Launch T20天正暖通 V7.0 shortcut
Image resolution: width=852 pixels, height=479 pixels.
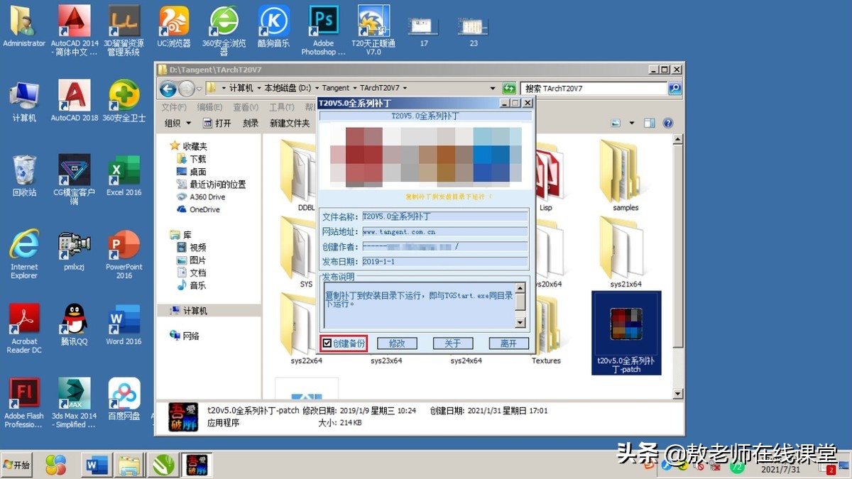(373, 21)
